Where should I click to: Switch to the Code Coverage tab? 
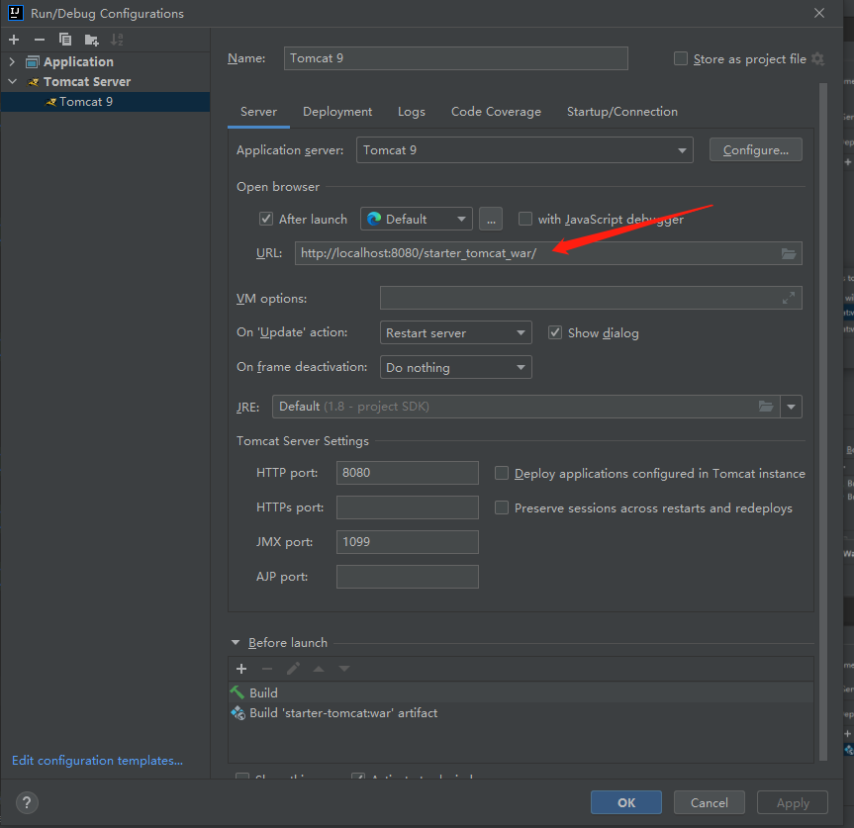pos(496,112)
